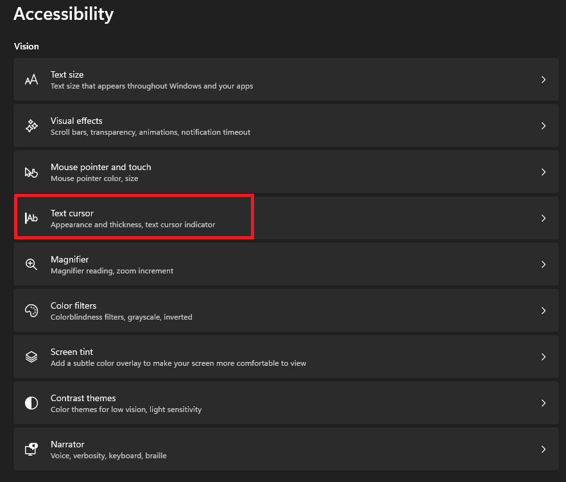Click the Screen tint layers icon

[x=31, y=357]
